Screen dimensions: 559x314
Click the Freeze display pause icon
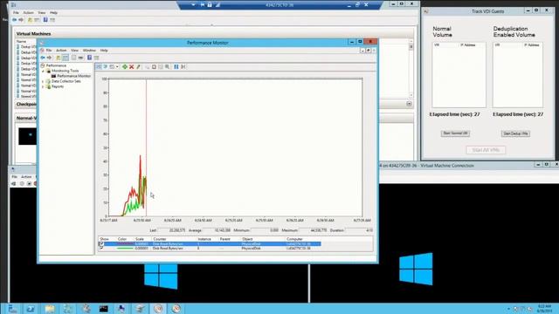(x=176, y=67)
